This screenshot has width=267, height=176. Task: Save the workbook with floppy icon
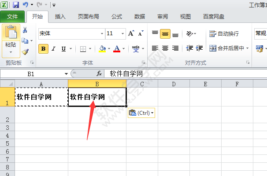coord(16,5)
